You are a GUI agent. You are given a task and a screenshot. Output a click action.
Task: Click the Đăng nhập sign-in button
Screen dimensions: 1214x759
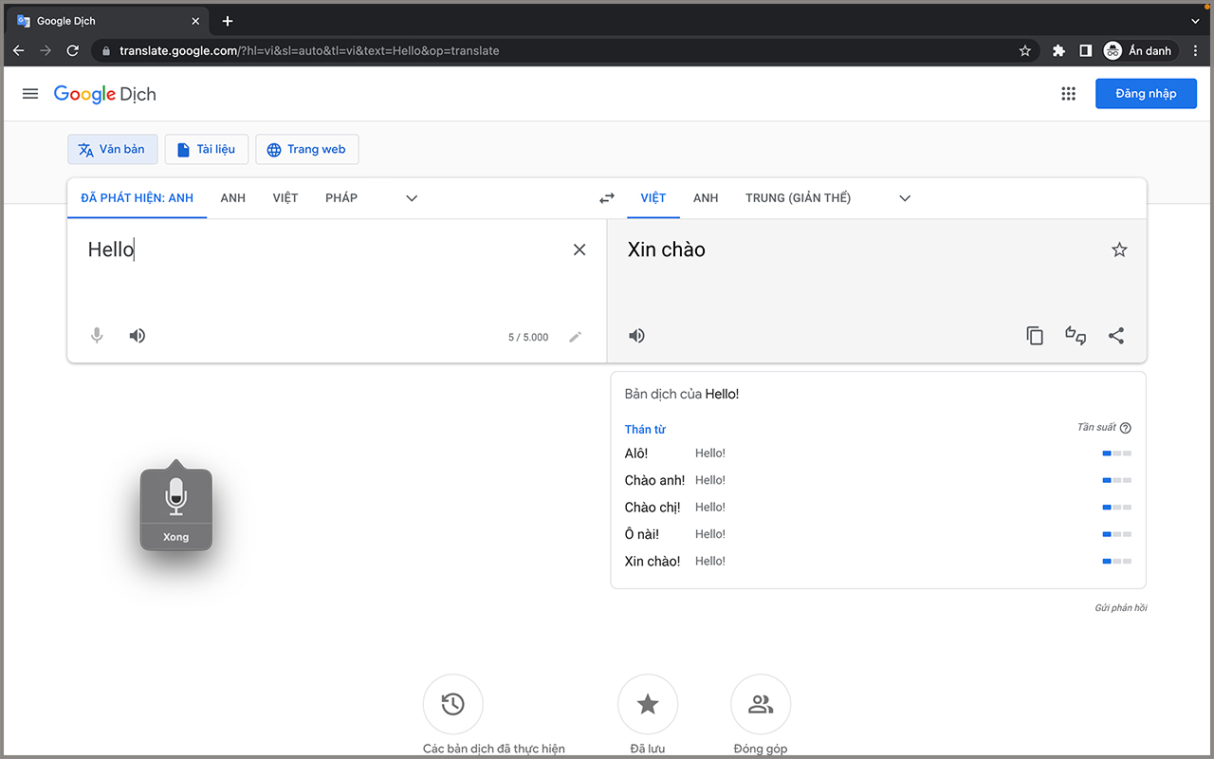(1146, 94)
